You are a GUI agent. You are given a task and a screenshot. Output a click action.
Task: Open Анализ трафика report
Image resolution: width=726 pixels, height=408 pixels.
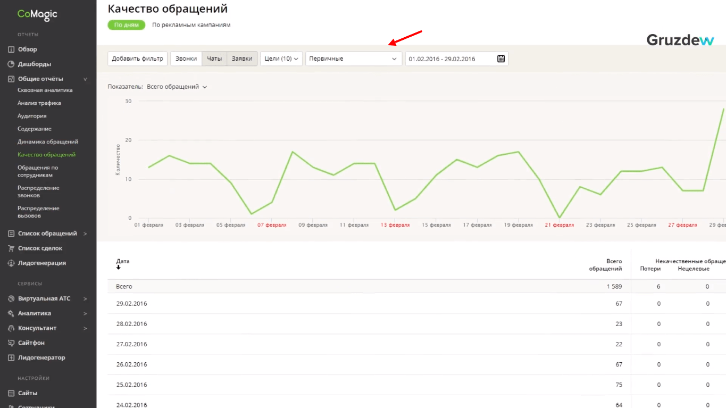click(39, 103)
